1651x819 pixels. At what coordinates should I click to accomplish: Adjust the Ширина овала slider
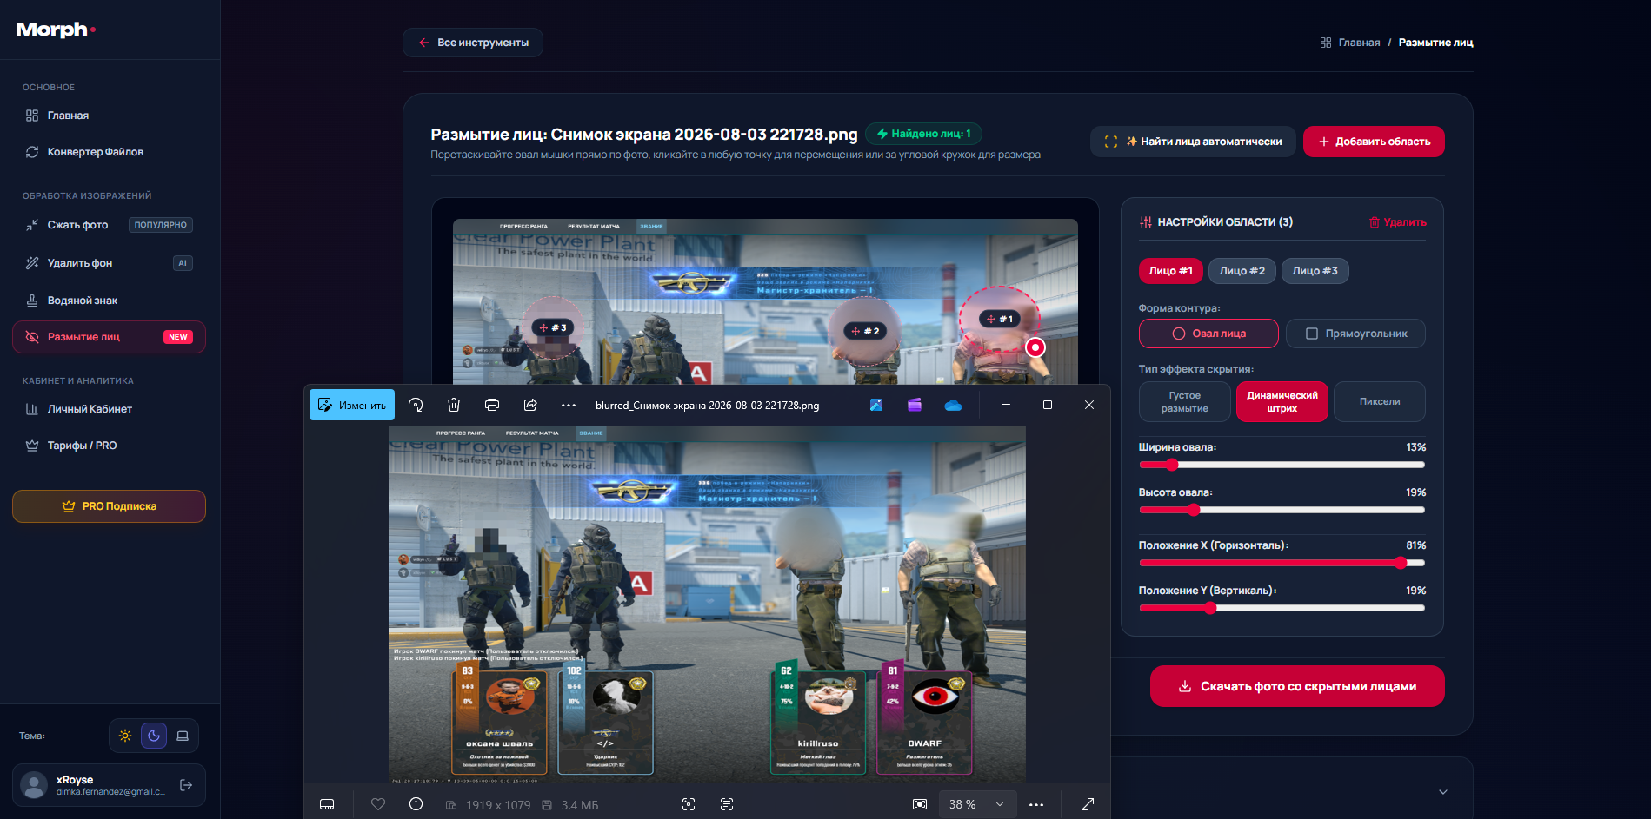pos(1282,465)
